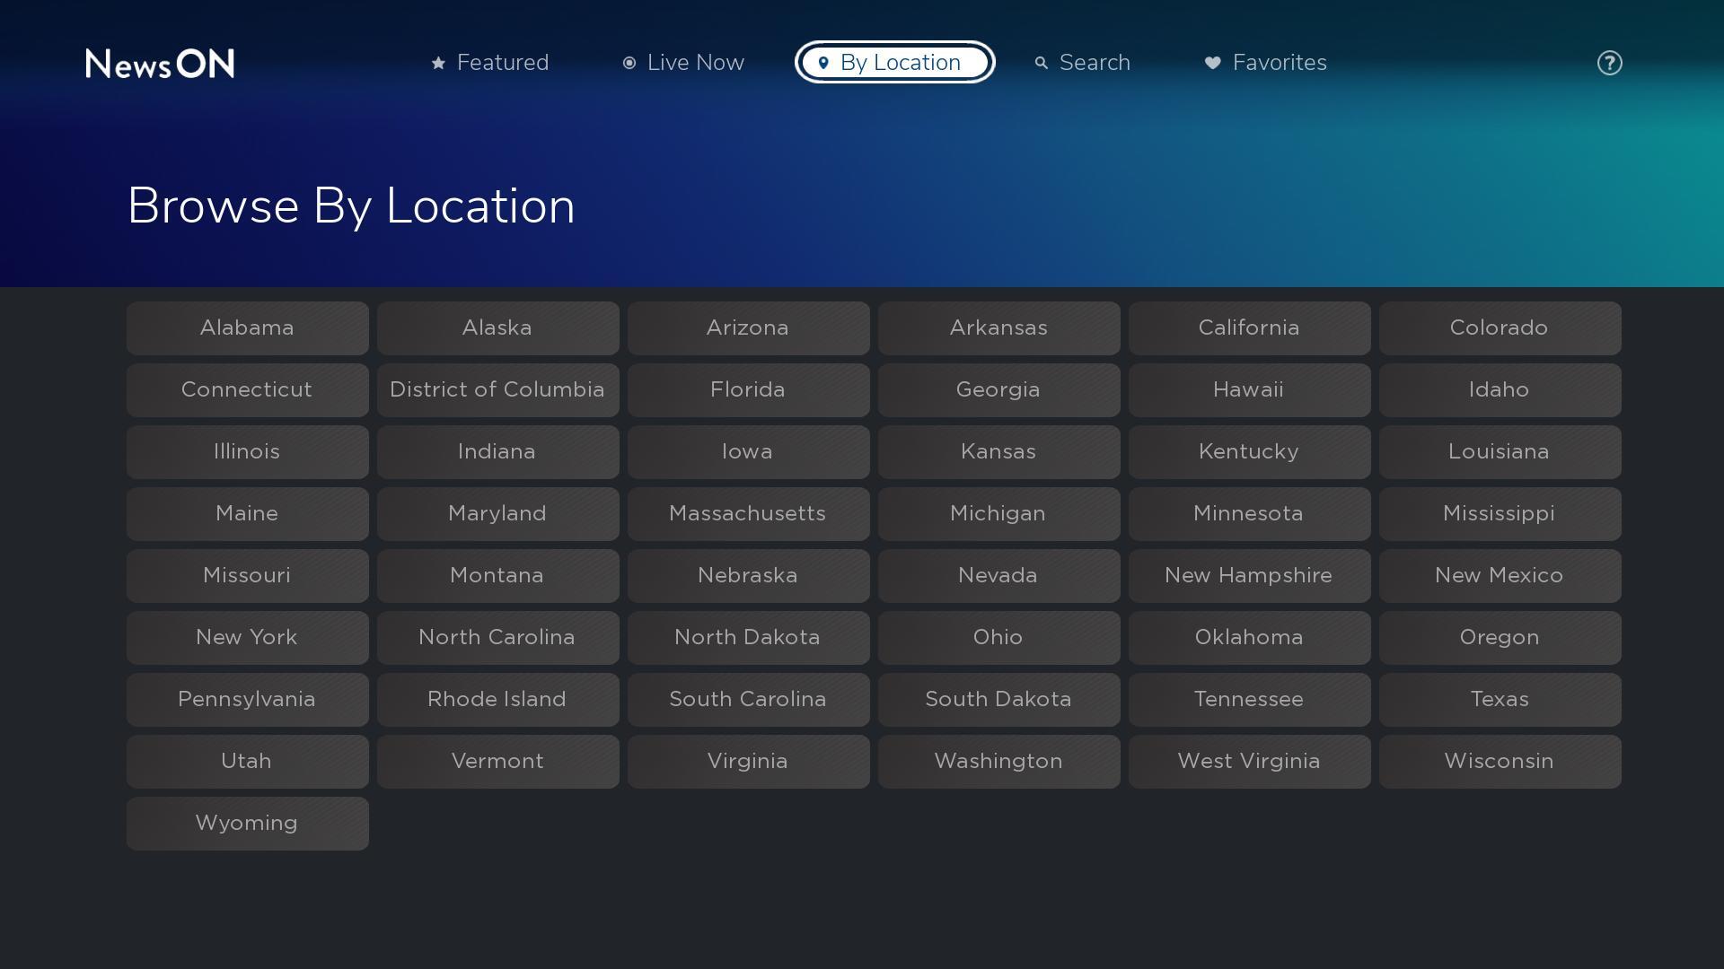This screenshot has width=1724, height=969.
Task: Open North Dakota local news
Action: coord(748,637)
